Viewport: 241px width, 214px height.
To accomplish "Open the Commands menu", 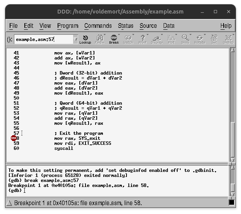I will 98,25.
